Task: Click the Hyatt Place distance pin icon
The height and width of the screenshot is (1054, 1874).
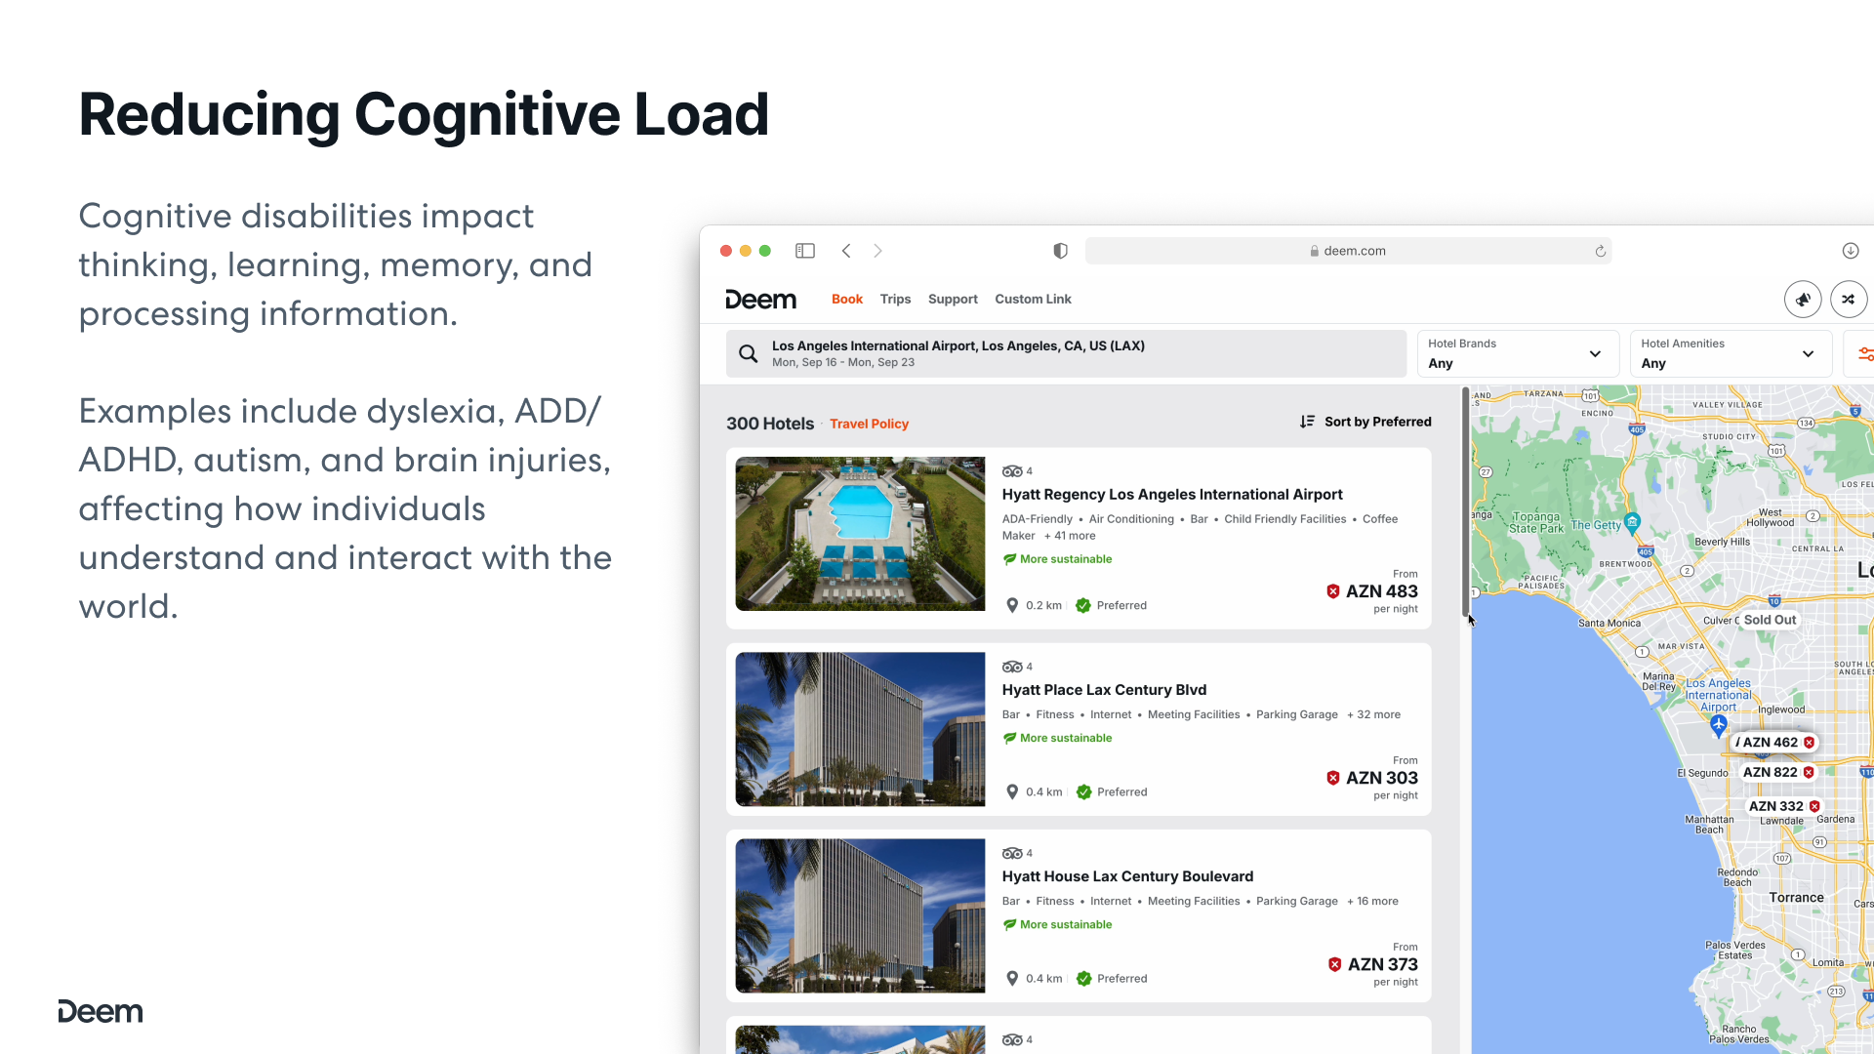Action: (1012, 791)
